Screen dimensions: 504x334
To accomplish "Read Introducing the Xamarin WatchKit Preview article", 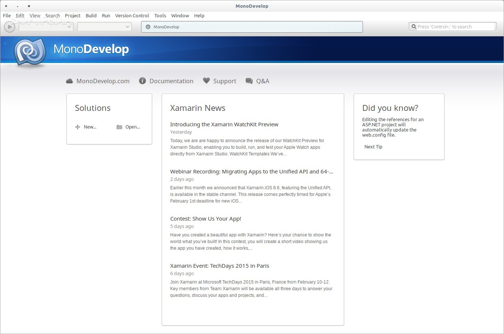I will coord(224,124).
